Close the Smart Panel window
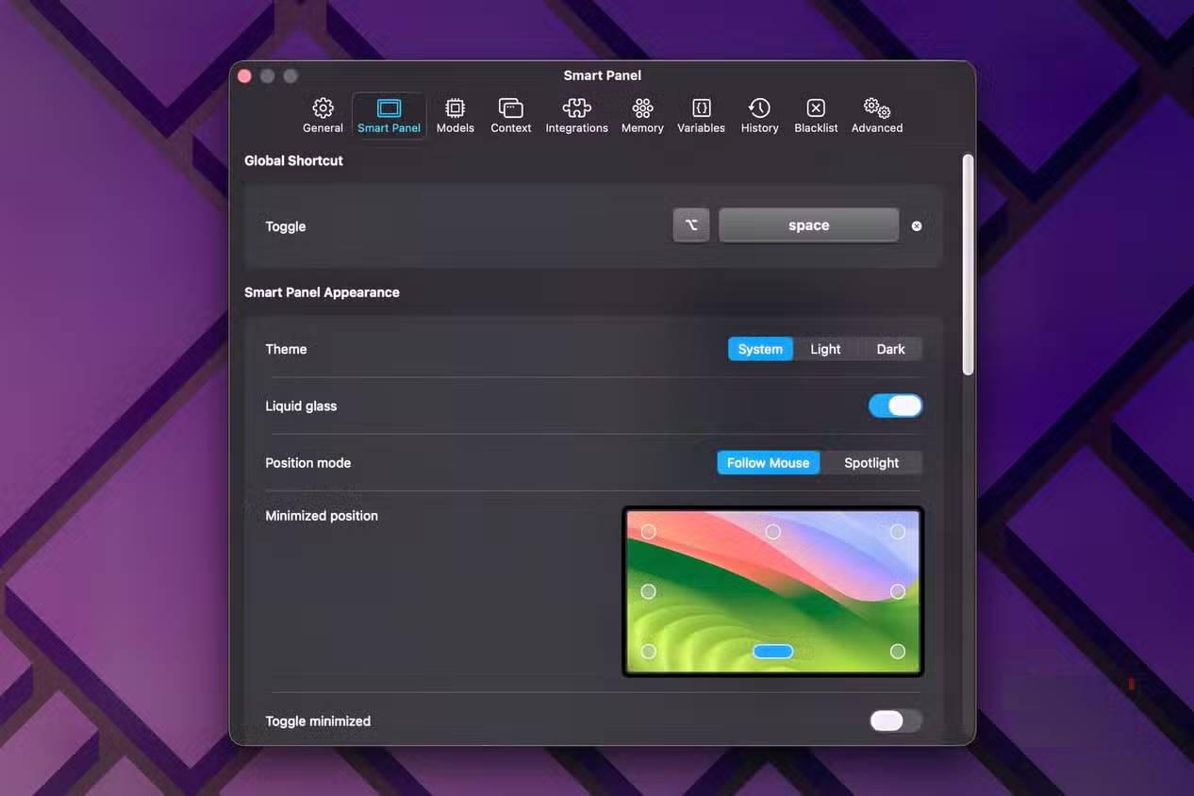This screenshot has height=796, width=1194. pyautogui.click(x=244, y=75)
